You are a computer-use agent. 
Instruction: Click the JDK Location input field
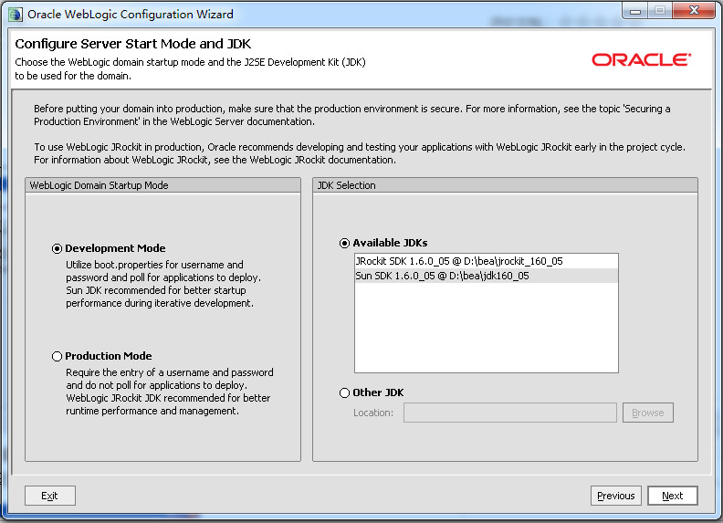pos(510,413)
